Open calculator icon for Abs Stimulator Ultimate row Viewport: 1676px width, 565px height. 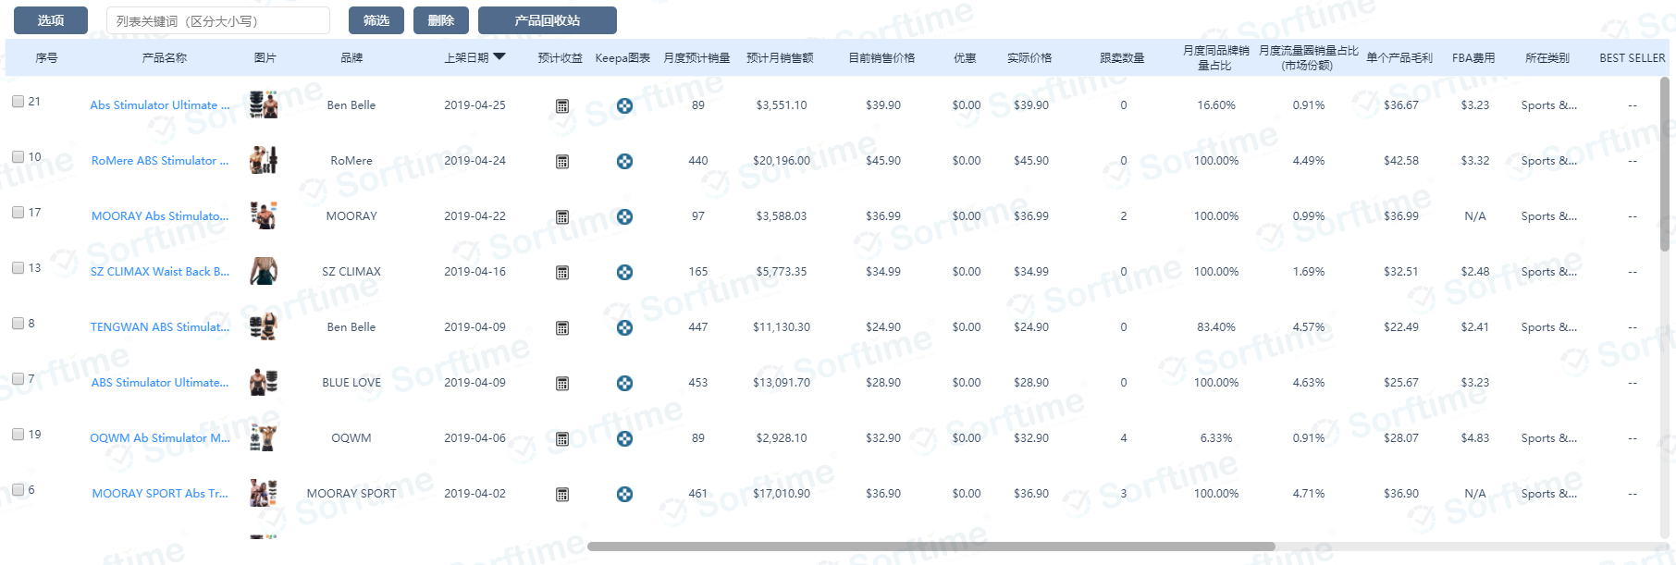click(561, 106)
